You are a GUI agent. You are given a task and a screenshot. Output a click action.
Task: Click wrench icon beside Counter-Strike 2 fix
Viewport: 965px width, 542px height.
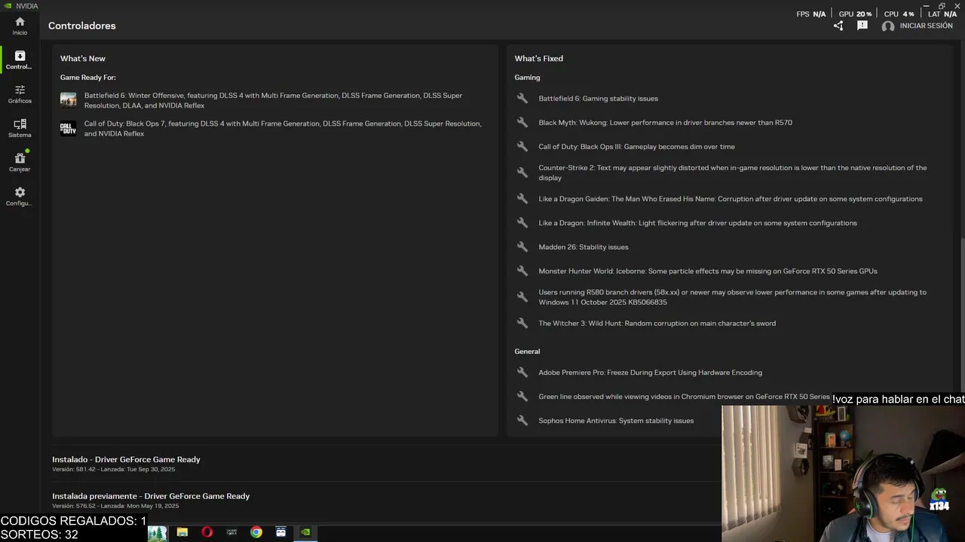(522, 172)
